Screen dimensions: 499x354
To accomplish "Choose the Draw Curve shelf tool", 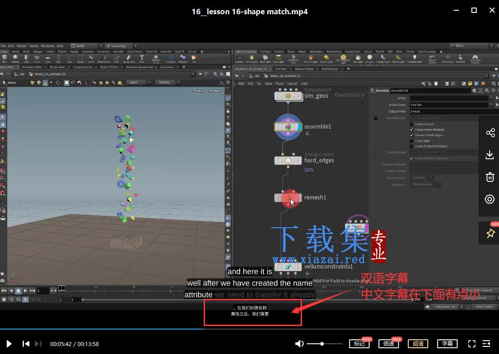I will point(104,59).
